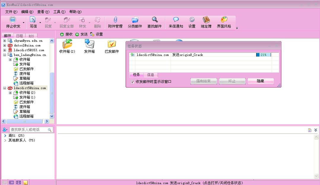Screen dimensions: 320x185
Task: Collapse ben_ladeng@sina.cn account node
Action: 4,55
